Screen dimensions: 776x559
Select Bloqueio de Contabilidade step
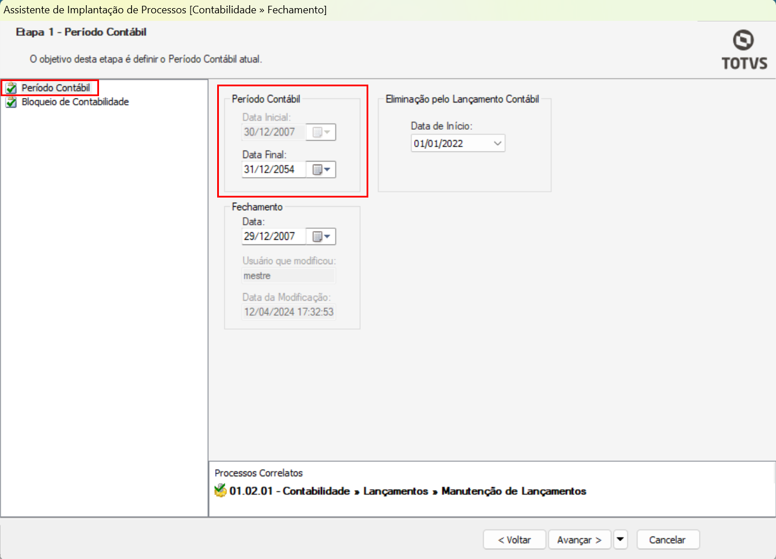pyautogui.click(x=75, y=102)
